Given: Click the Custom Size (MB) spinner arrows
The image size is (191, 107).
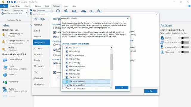Looking at the screenshot, I should [26, 13].
